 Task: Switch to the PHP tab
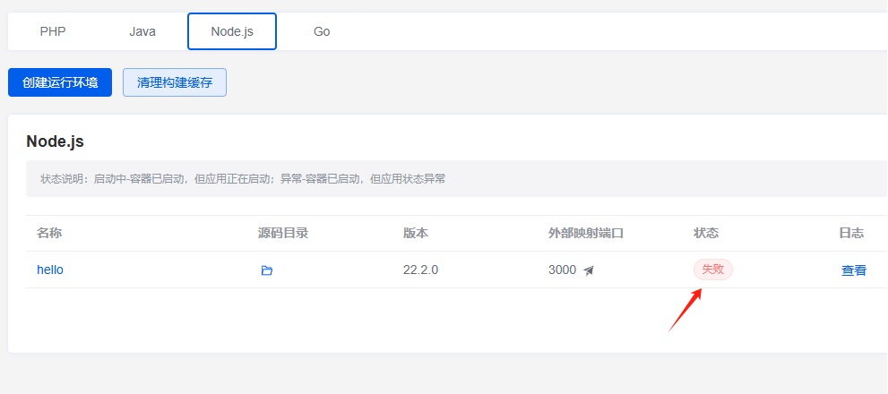click(53, 31)
